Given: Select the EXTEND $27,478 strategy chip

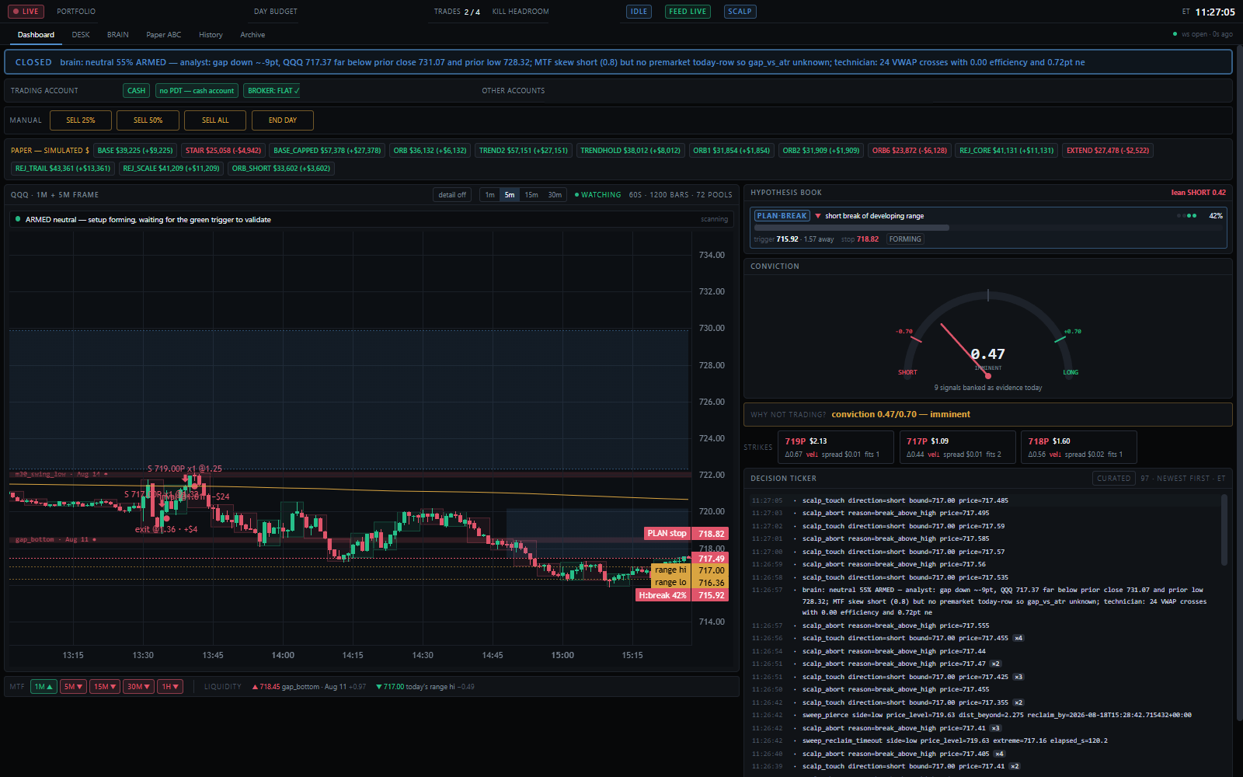Looking at the screenshot, I should pyautogui.click(x=1107, y=151).
